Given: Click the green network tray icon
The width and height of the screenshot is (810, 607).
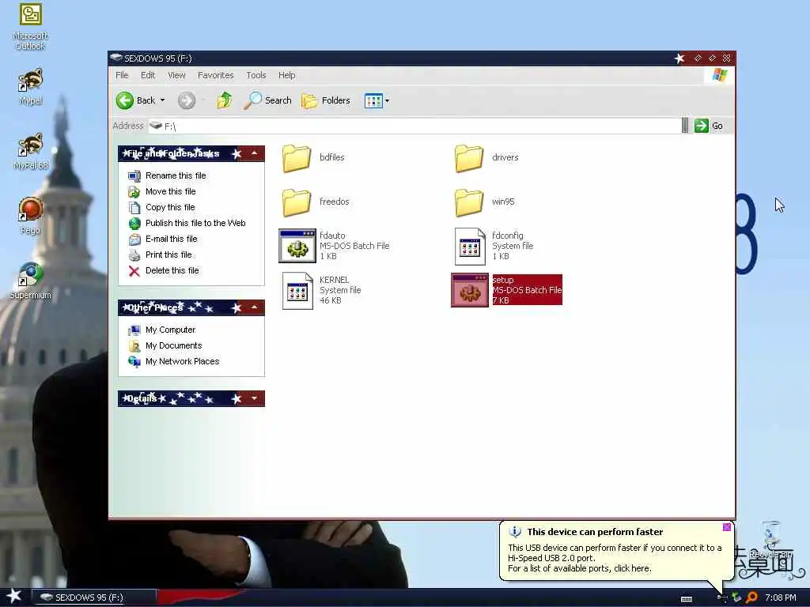Looking at the screenshot, I should click(736, 598).
